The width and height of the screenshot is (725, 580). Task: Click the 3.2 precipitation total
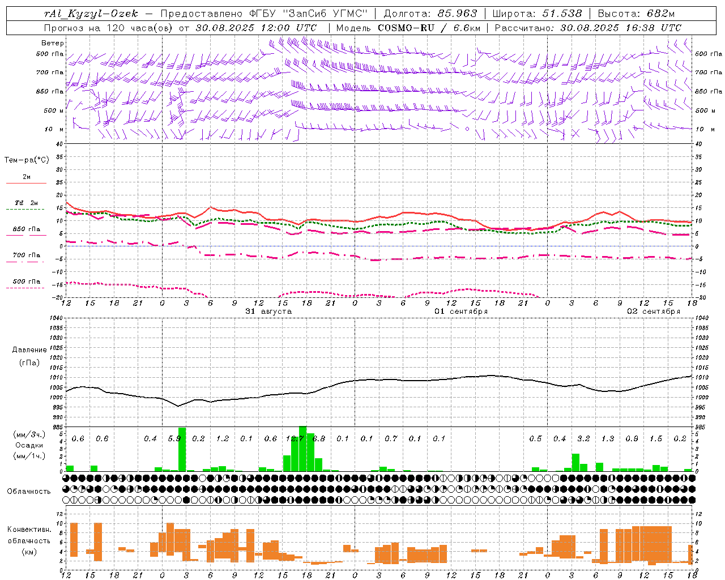584,438
